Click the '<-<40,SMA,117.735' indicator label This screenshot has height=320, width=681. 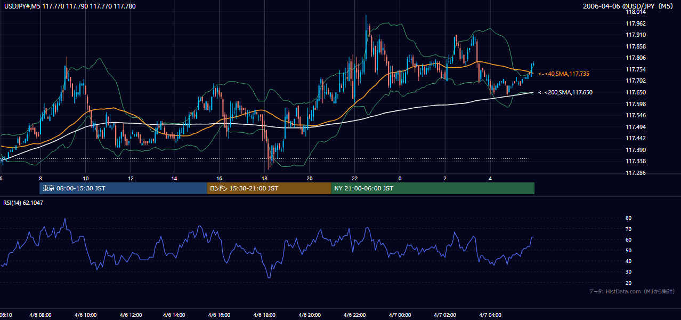point(563,74)
